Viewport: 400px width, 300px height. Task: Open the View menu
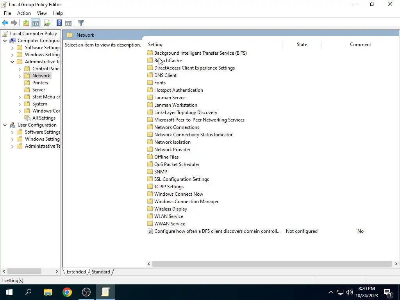click(42, 13)
